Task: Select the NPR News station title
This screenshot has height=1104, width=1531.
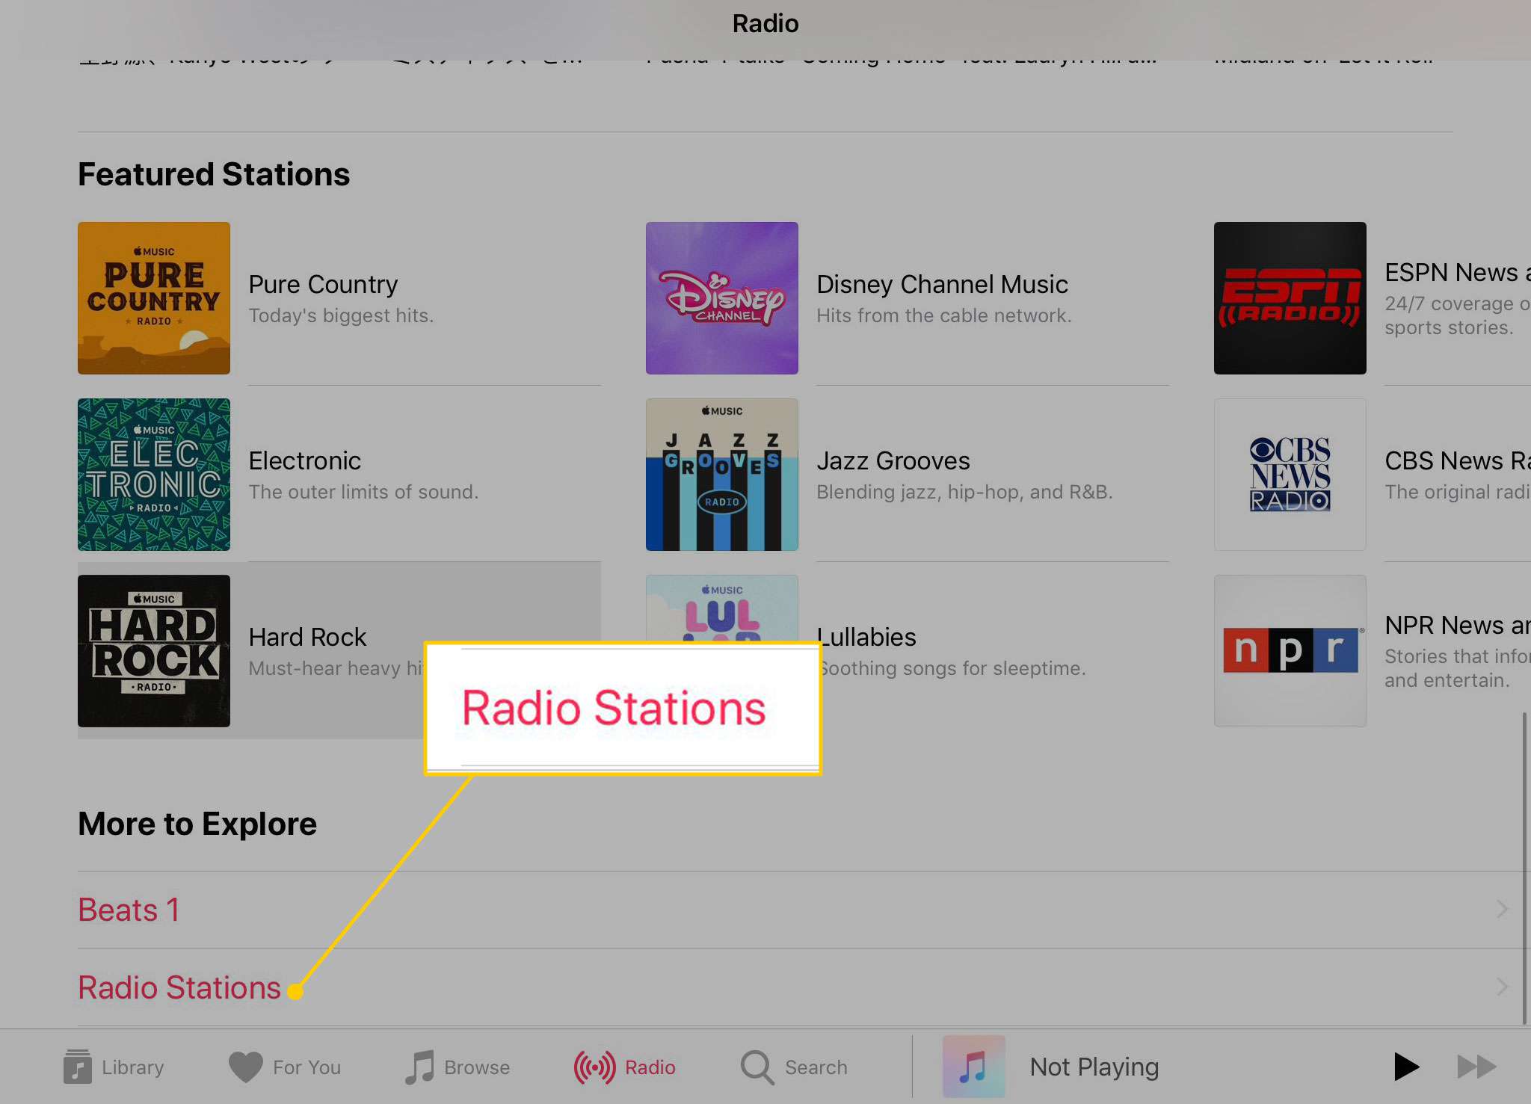Action: click(x=1457, y=625)
